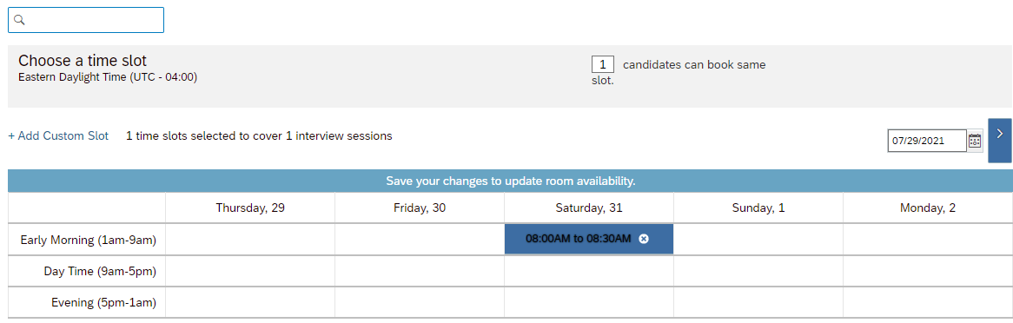The width and height of the screenshot is (1013, 323).
Task: Pick Saturday 31 Day Time cell
Action: (588, 271)
